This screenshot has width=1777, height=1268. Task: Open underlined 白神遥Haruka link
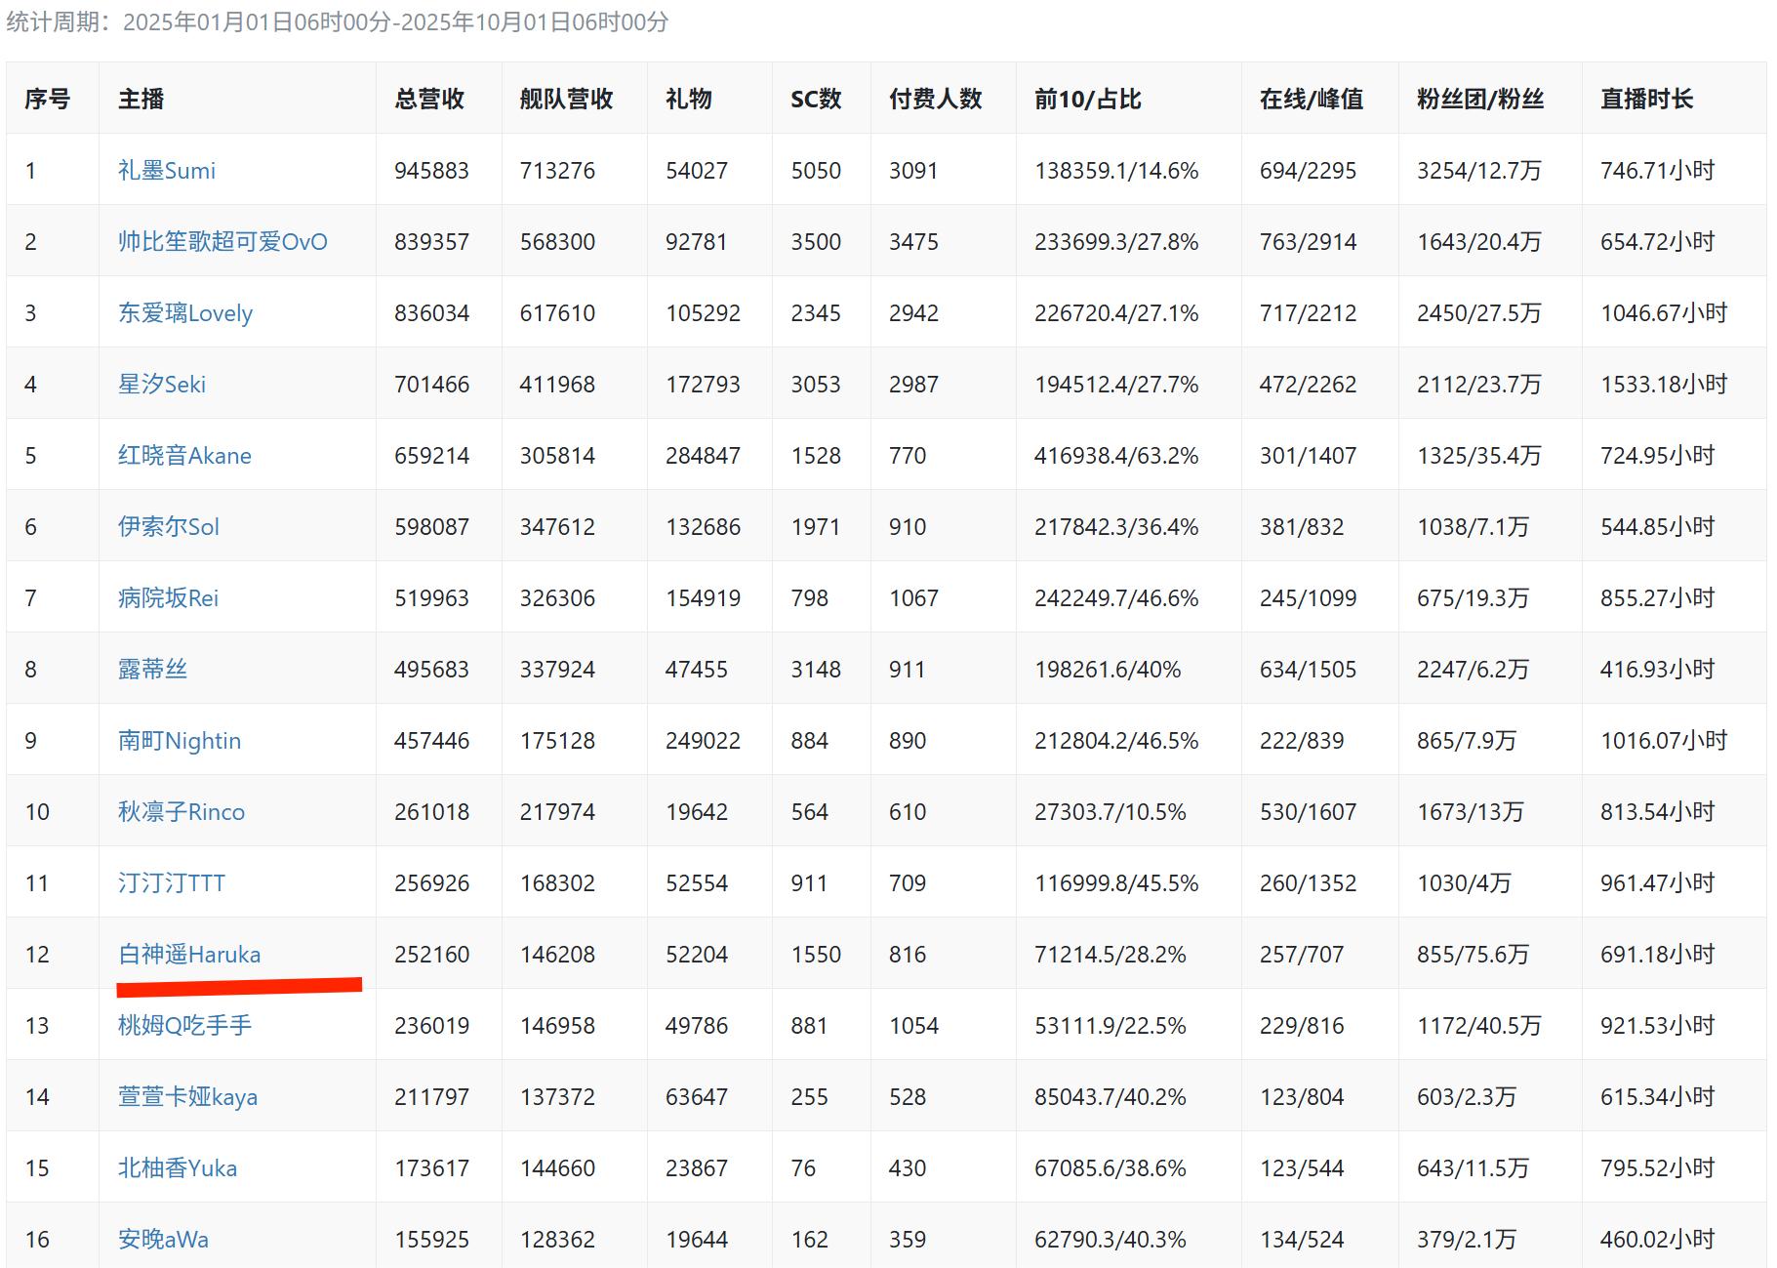click(189, 955)
